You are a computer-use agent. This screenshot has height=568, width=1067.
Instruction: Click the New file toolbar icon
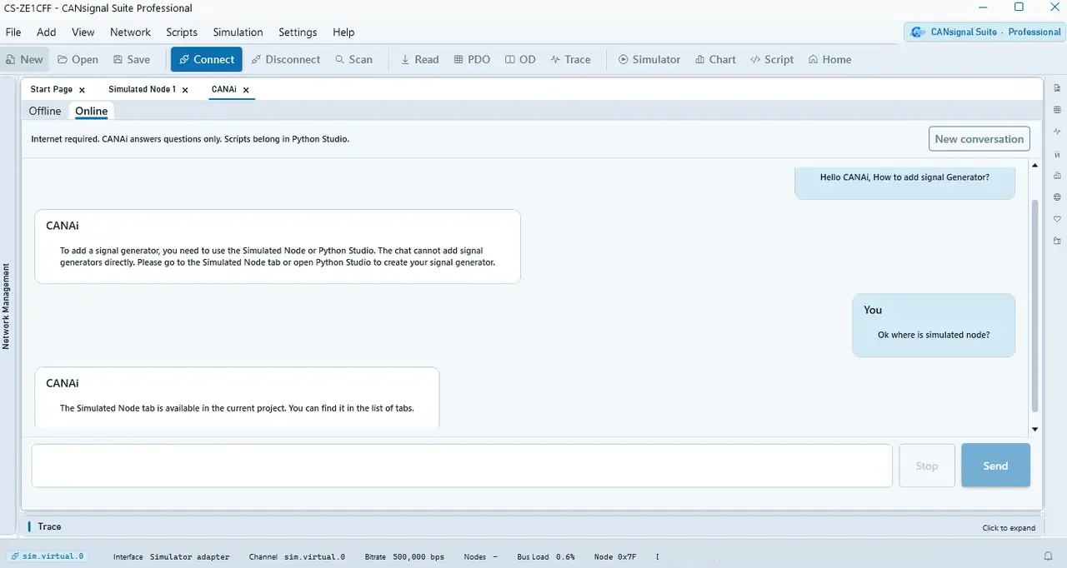point(24,59)
